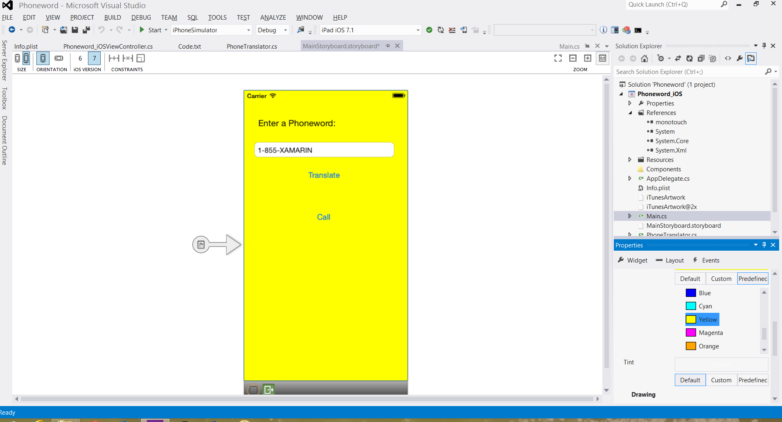The width and height of the screenshot is (782, 422).
Task: Click the Save All toolbar icon
Action: tap(86, 30)
